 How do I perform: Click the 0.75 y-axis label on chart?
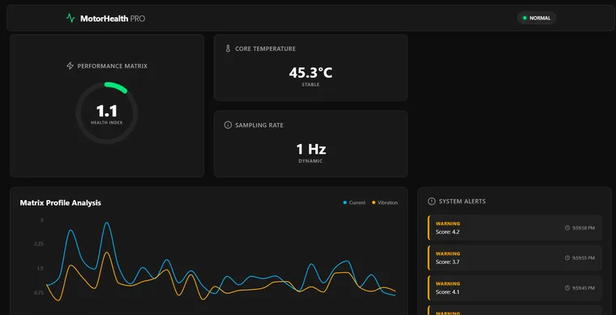(x=39, y=292)
